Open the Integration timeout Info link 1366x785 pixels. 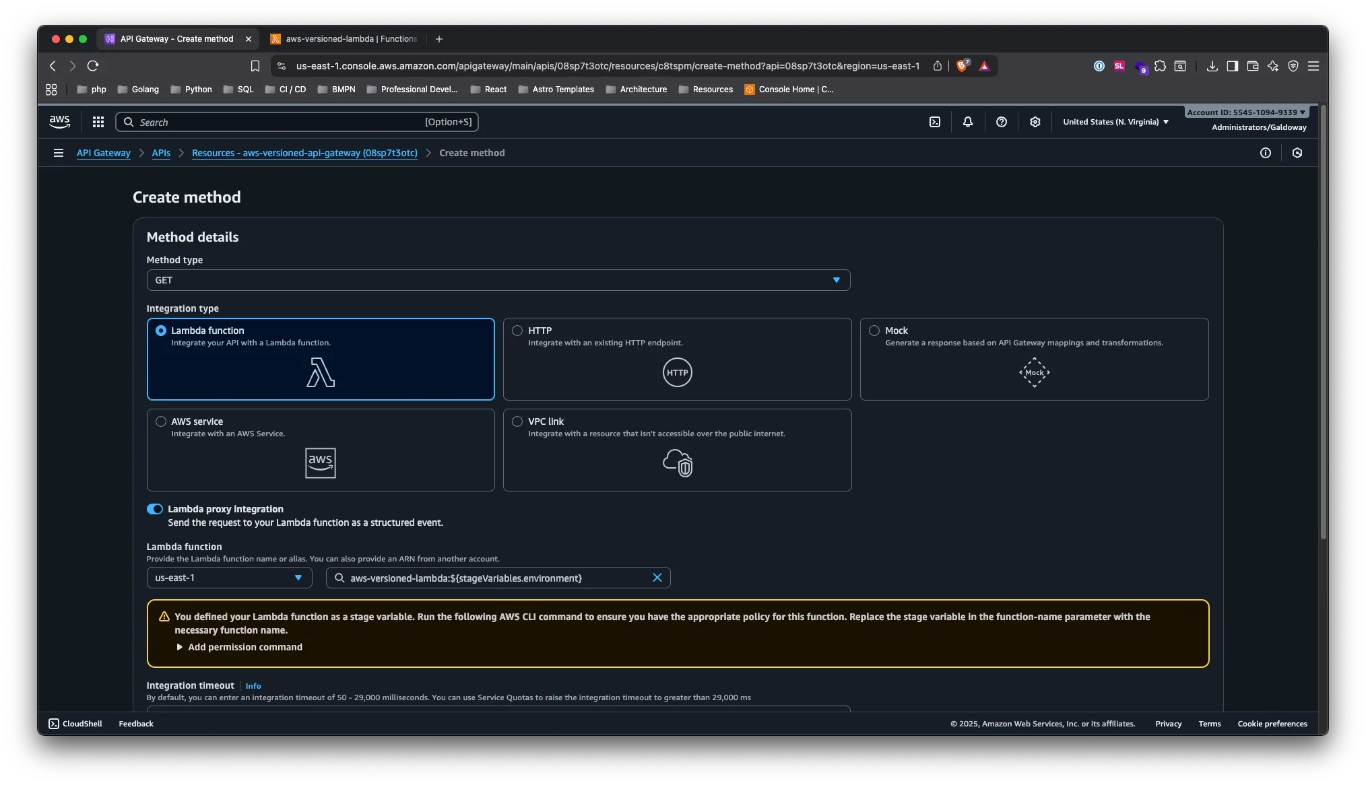(x=253, y=685)
